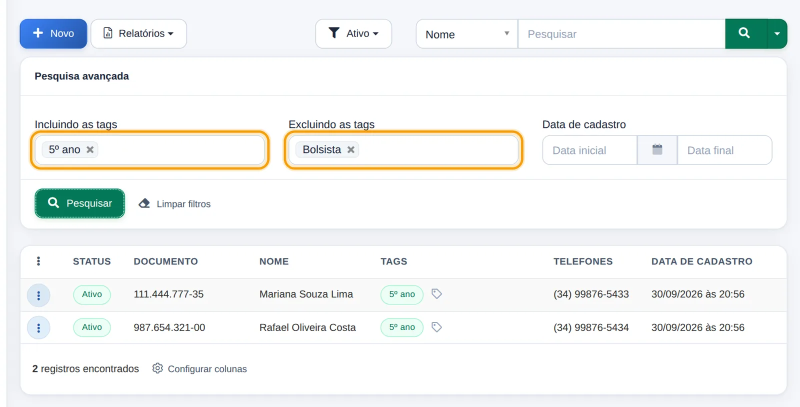Image resolution: width=800 pixels, height=407 pixels.
Task: Click the green magnifier search icon button
Action: [745, 33]
